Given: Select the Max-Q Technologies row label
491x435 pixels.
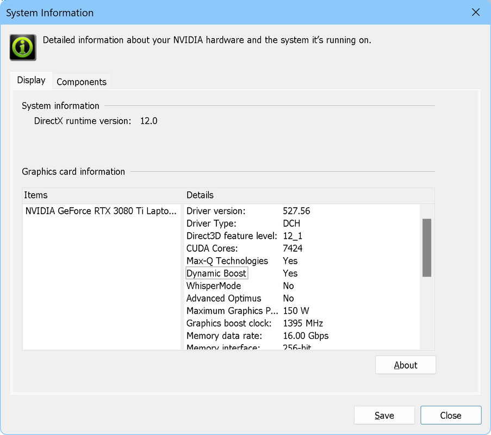Looking at the screenshot, I should [227, 261].
